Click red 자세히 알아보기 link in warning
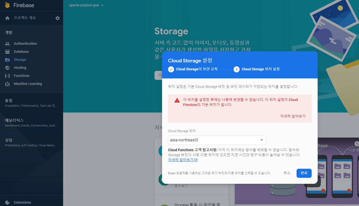 [x=293, y=116]
